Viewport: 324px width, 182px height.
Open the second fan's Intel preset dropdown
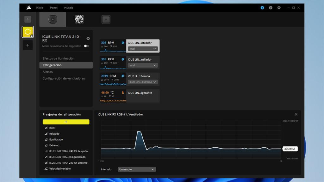point(143,65)
